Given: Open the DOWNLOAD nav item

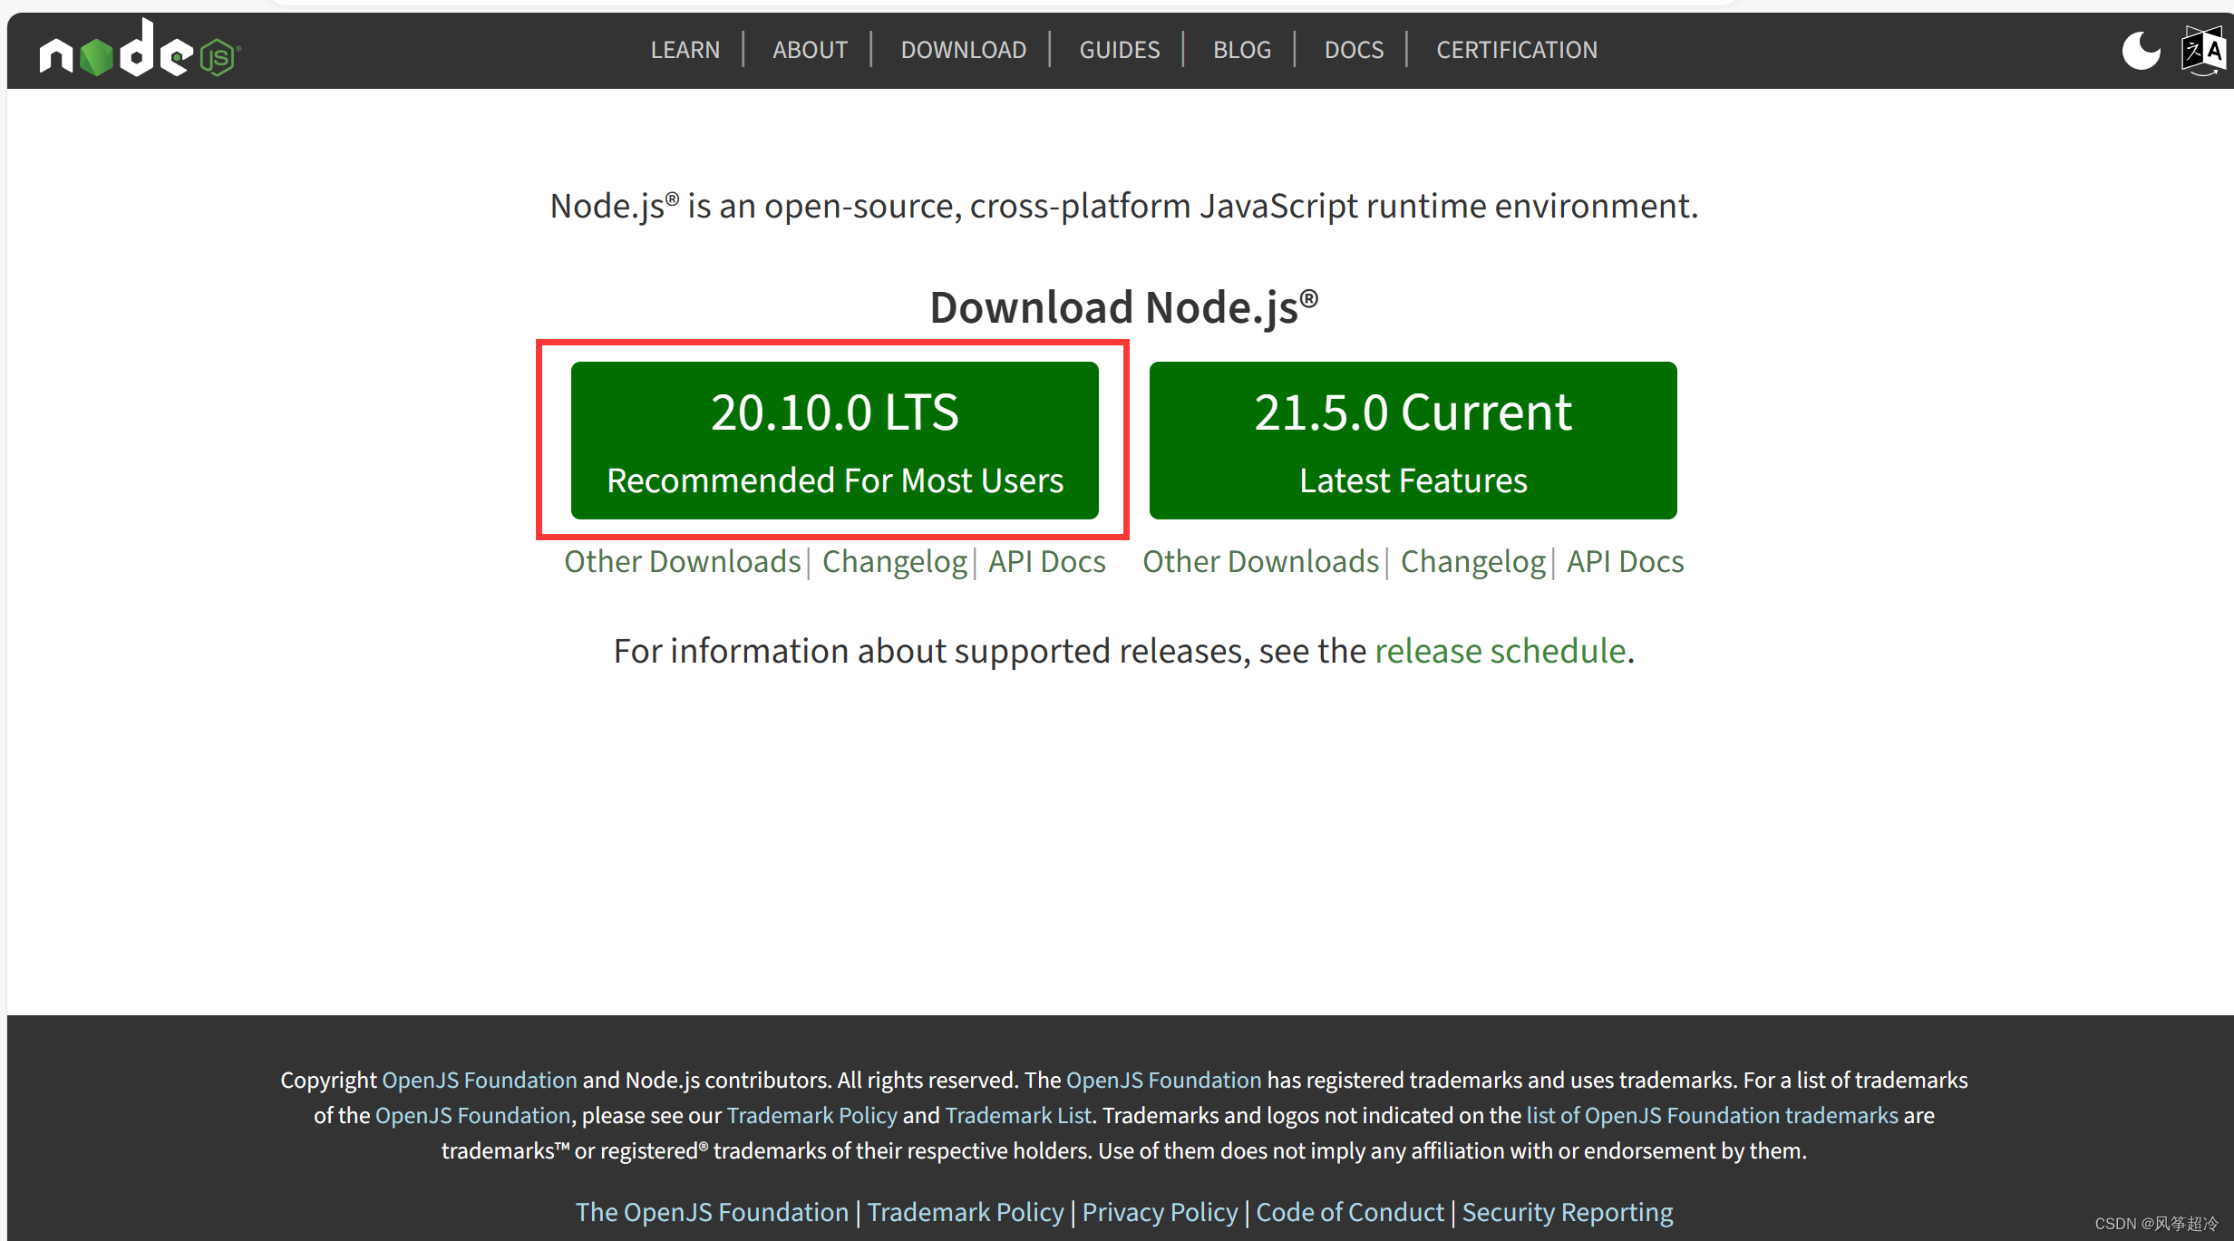Looking at the screenshot, I should 963,50.
